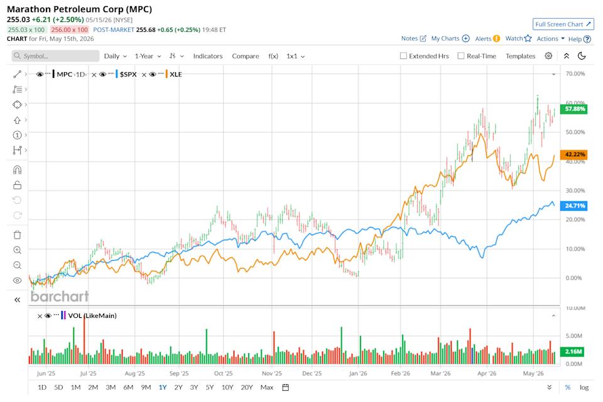Remove the VOL indicator with X
Image resolution: width=603 pixels, height=402 pixels.
[x=40, y=316]
